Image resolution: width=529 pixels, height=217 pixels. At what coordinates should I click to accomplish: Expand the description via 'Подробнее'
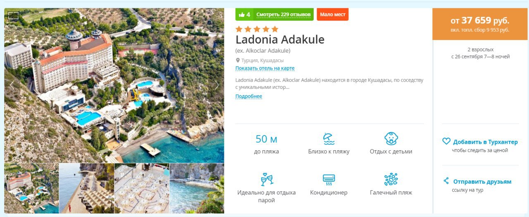[249, 96]
